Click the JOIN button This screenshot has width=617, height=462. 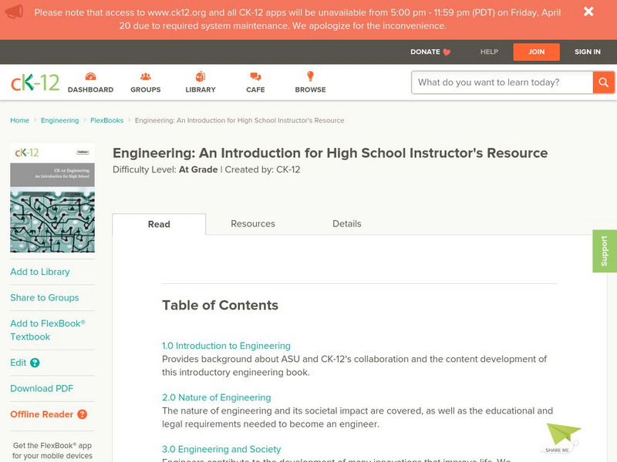(536, 52)
